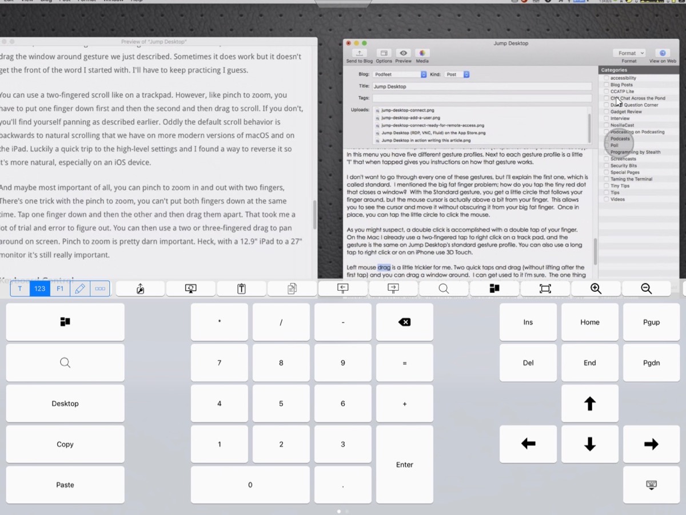
Task: Check the Videos category checkbox
Action: [x=606, y=199]
